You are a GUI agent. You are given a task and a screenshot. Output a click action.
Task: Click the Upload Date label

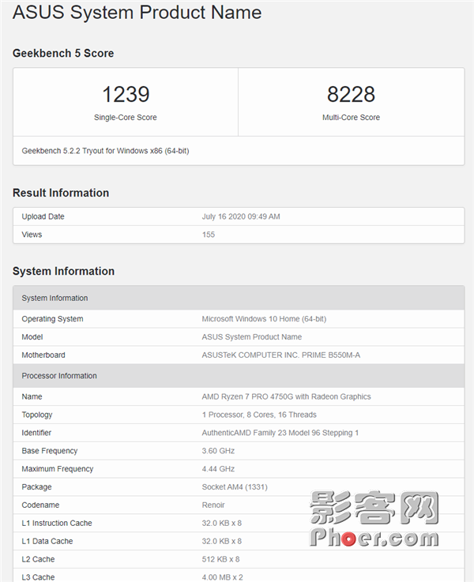(x=43, y=216)
